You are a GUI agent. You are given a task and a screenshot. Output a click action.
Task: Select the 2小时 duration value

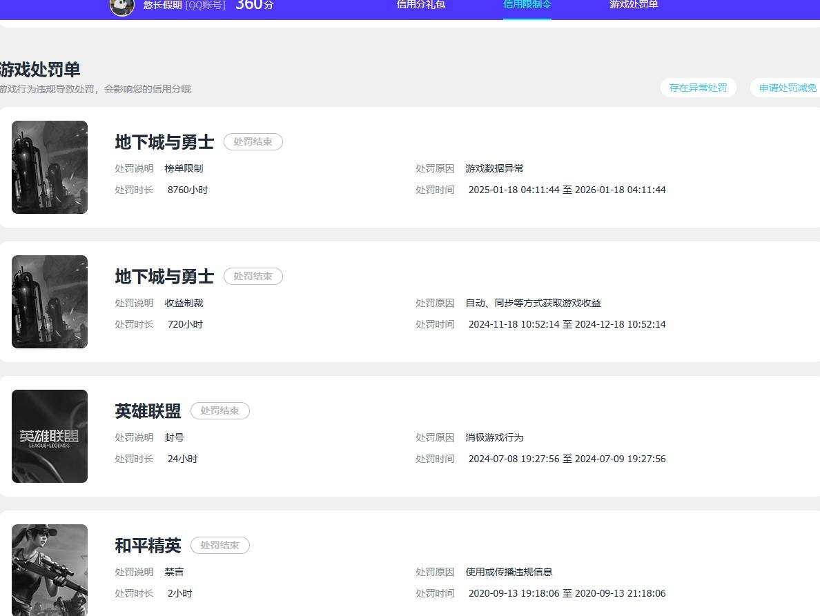[180, 593]
